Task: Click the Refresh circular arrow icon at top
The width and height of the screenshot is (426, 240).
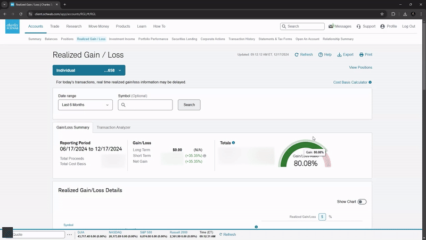Action: (297, 55)
